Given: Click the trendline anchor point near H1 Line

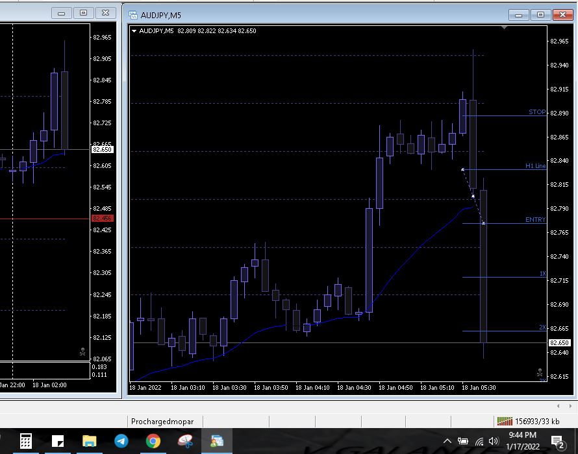Looking at the screenshot, I should (462, 170).
